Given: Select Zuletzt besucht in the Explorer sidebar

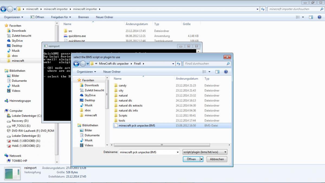Looking at the screenshot, I should [x=21, y=36].
